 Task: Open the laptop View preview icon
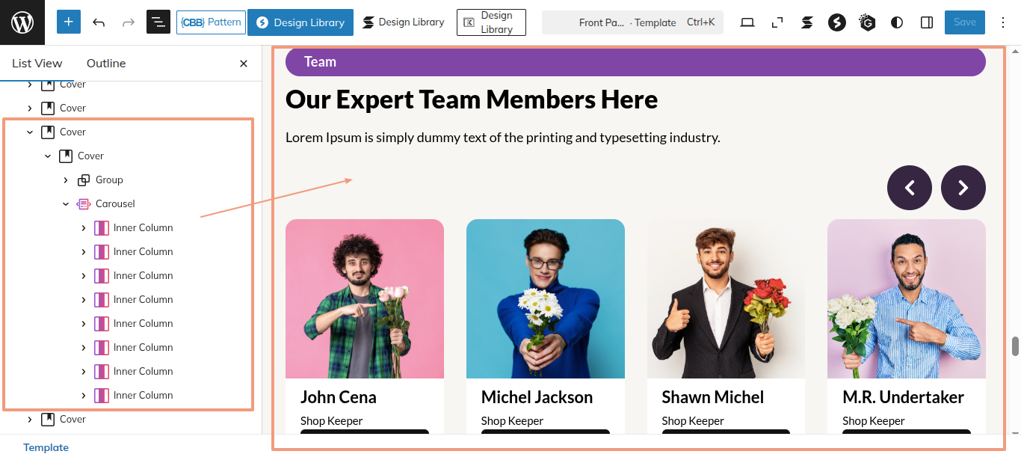pos(747,22)
